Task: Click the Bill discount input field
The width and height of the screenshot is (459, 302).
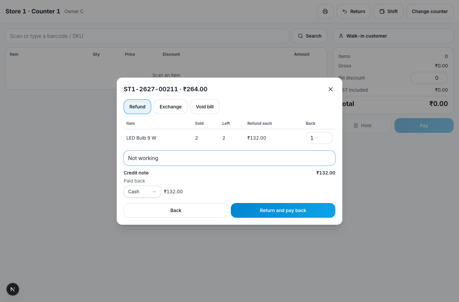Action: 429,78
